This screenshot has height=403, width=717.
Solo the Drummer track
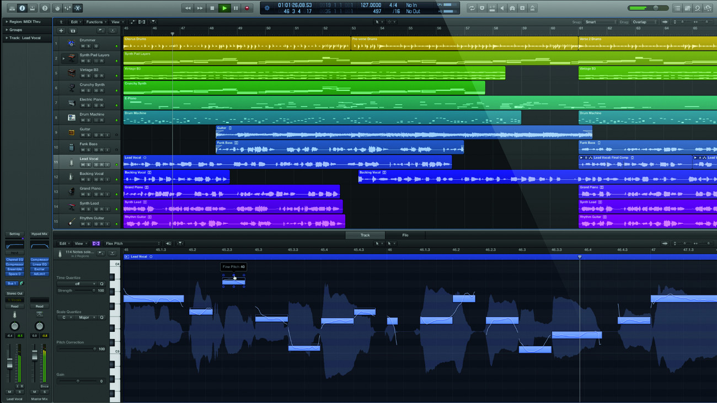88,46
